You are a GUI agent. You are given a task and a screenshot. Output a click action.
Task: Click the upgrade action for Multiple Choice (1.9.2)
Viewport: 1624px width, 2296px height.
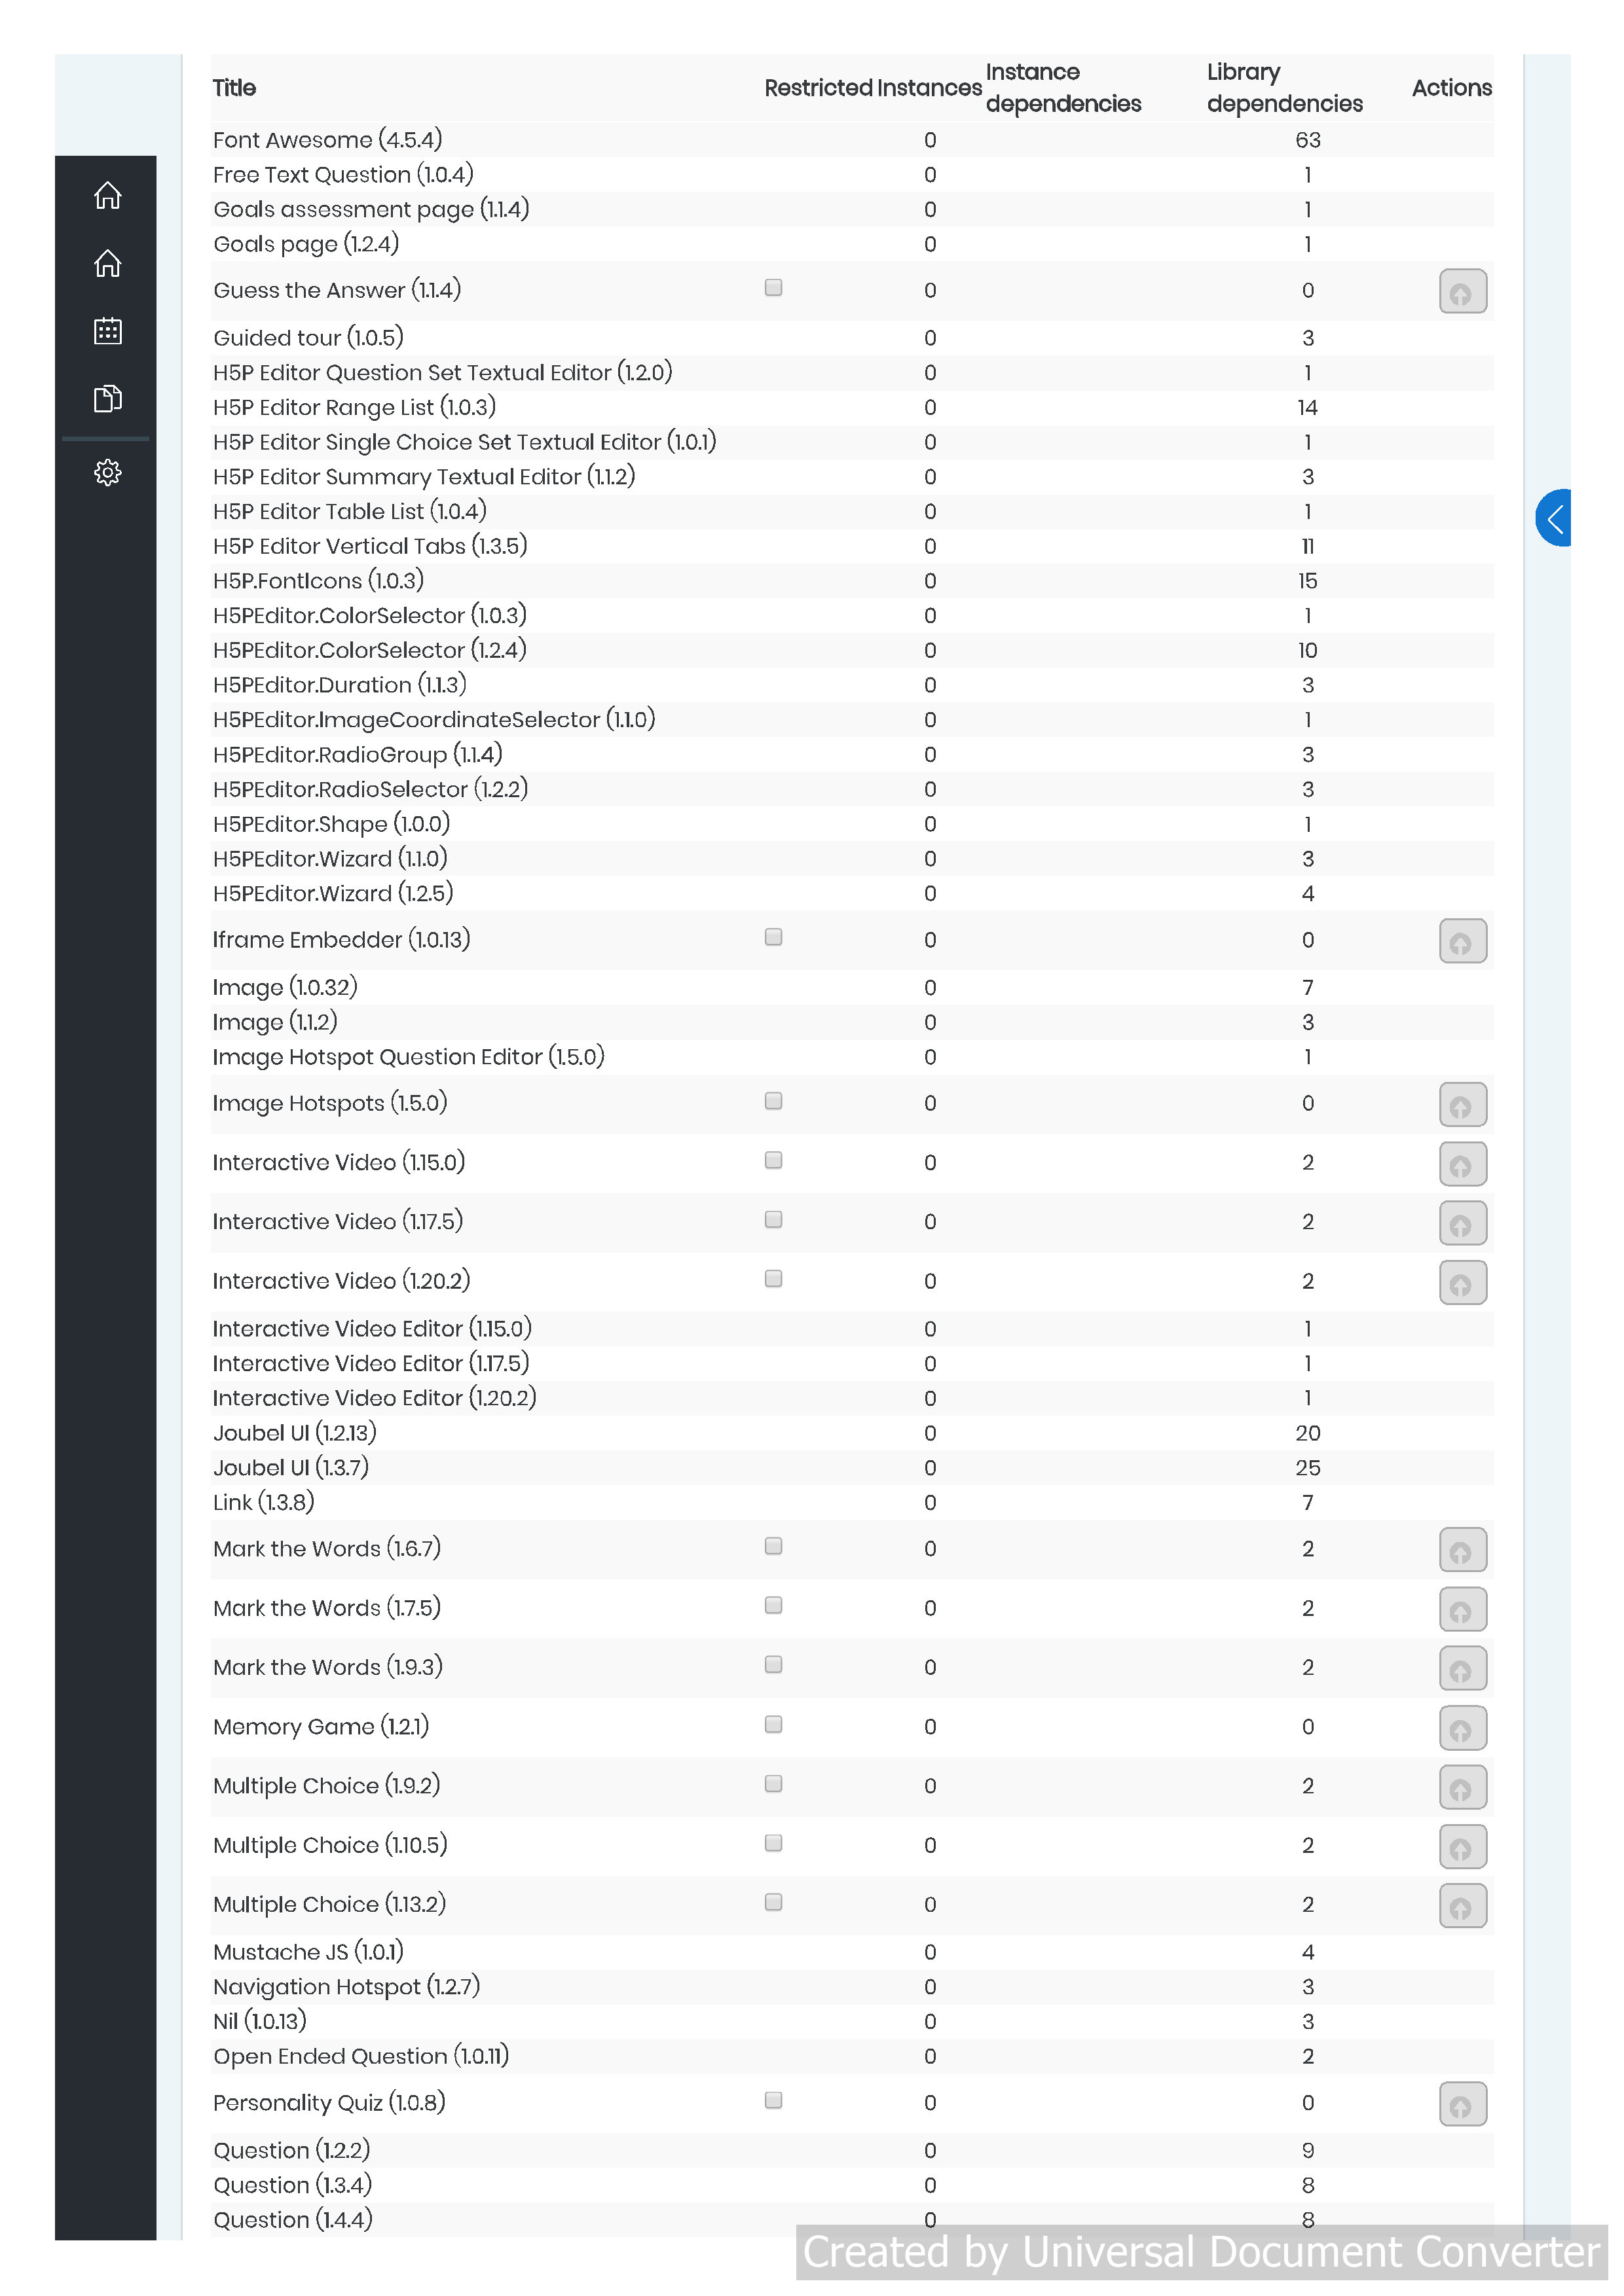click(x=1463, y=1787)
